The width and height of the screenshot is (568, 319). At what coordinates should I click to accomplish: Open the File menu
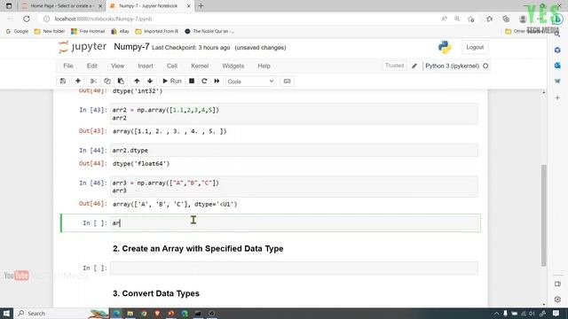68,66
